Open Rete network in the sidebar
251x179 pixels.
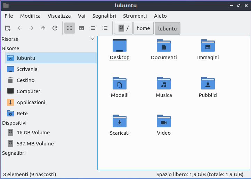tap(51, 113)
